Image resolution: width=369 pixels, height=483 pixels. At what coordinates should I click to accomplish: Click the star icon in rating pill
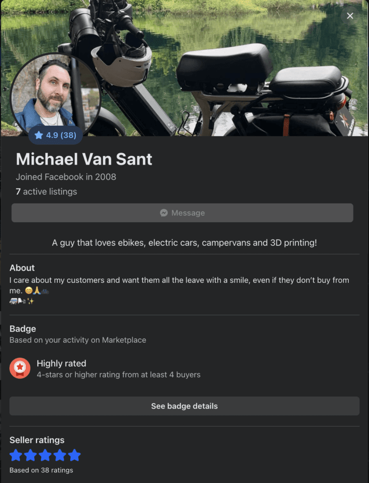(39, 135)
